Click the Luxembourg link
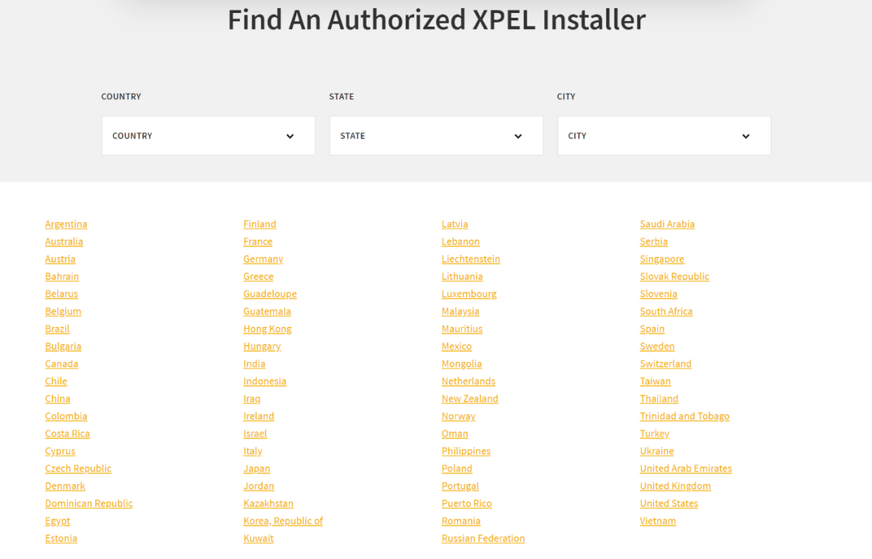The width and height of the screenshot is (872, 559). (x=469, y=294)
